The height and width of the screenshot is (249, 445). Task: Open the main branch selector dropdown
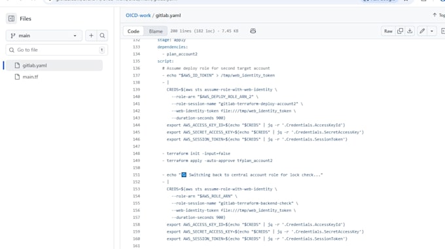[x=44, y=36]
